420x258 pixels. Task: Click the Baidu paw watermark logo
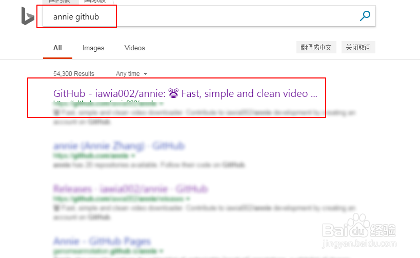[x=359, y=226]
